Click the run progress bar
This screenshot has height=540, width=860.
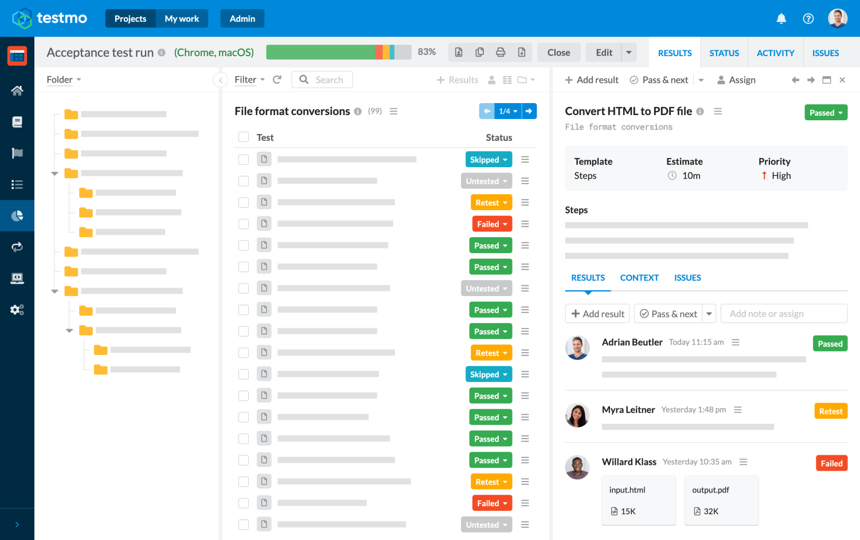[339, 52]
